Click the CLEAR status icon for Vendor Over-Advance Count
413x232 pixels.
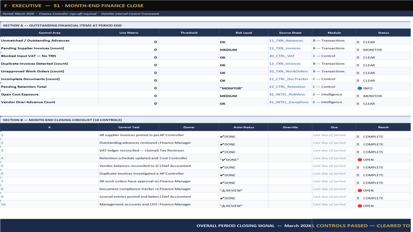click(x=358, y=104)
